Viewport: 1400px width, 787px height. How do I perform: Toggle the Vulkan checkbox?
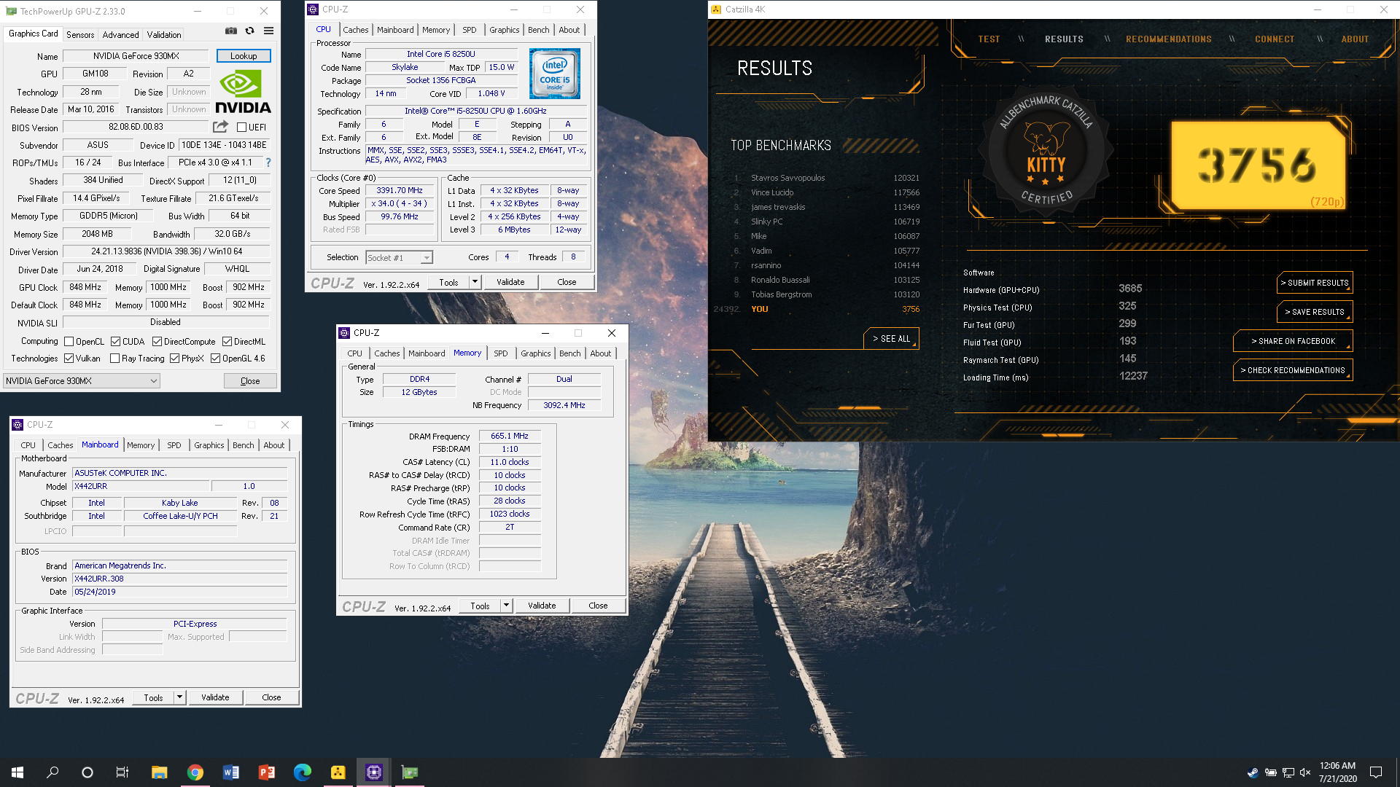(69, 358)
